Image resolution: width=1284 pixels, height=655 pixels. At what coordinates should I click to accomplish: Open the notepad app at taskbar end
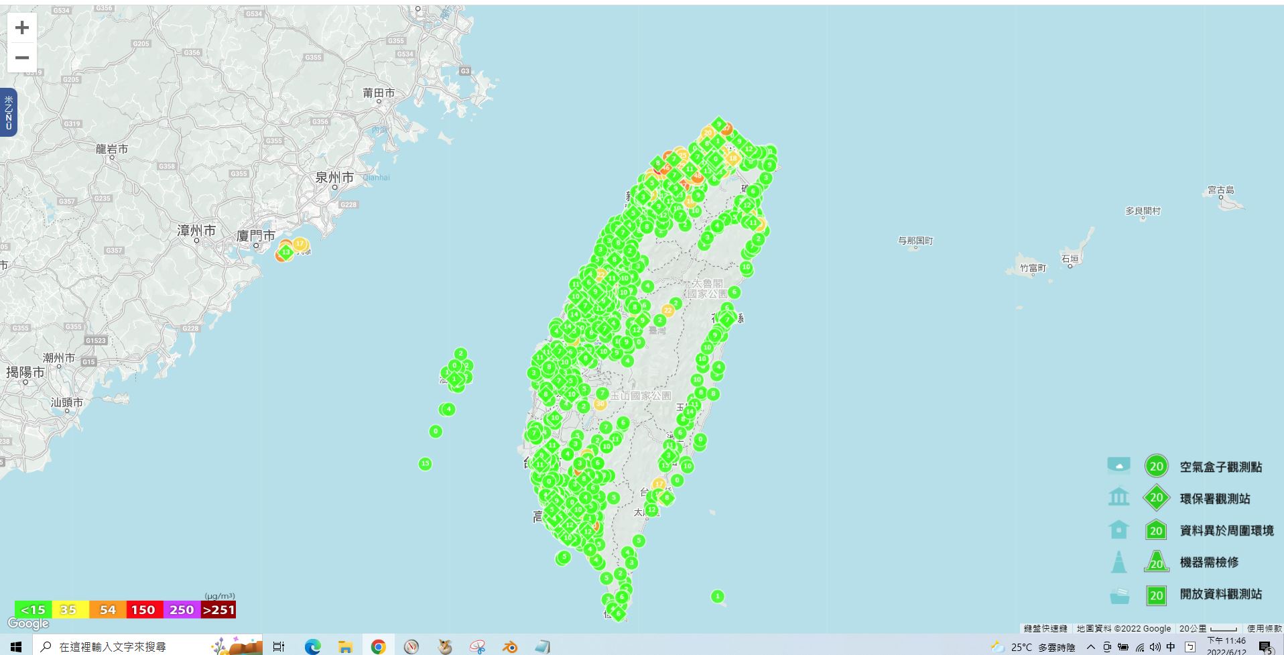542,646
